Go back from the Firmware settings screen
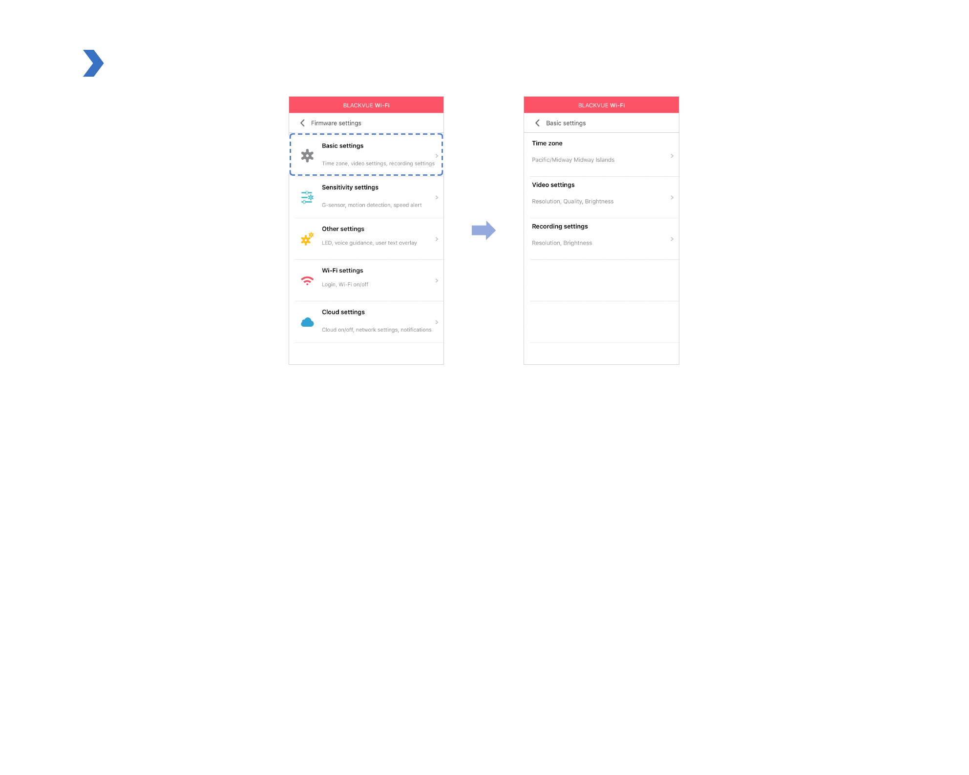The height and width of the screenshot is (775, 969). tap(302, 123)
